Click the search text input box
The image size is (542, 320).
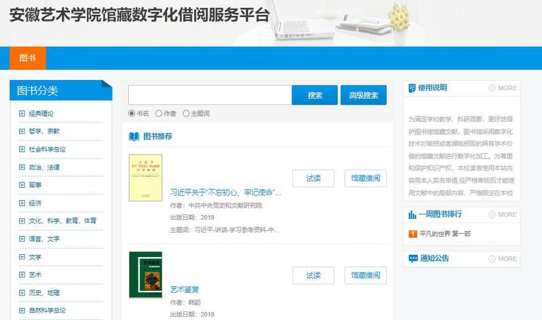(210, 96)
